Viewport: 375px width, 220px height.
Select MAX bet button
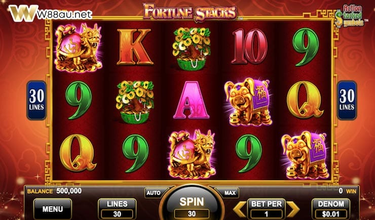coord(230,193)
